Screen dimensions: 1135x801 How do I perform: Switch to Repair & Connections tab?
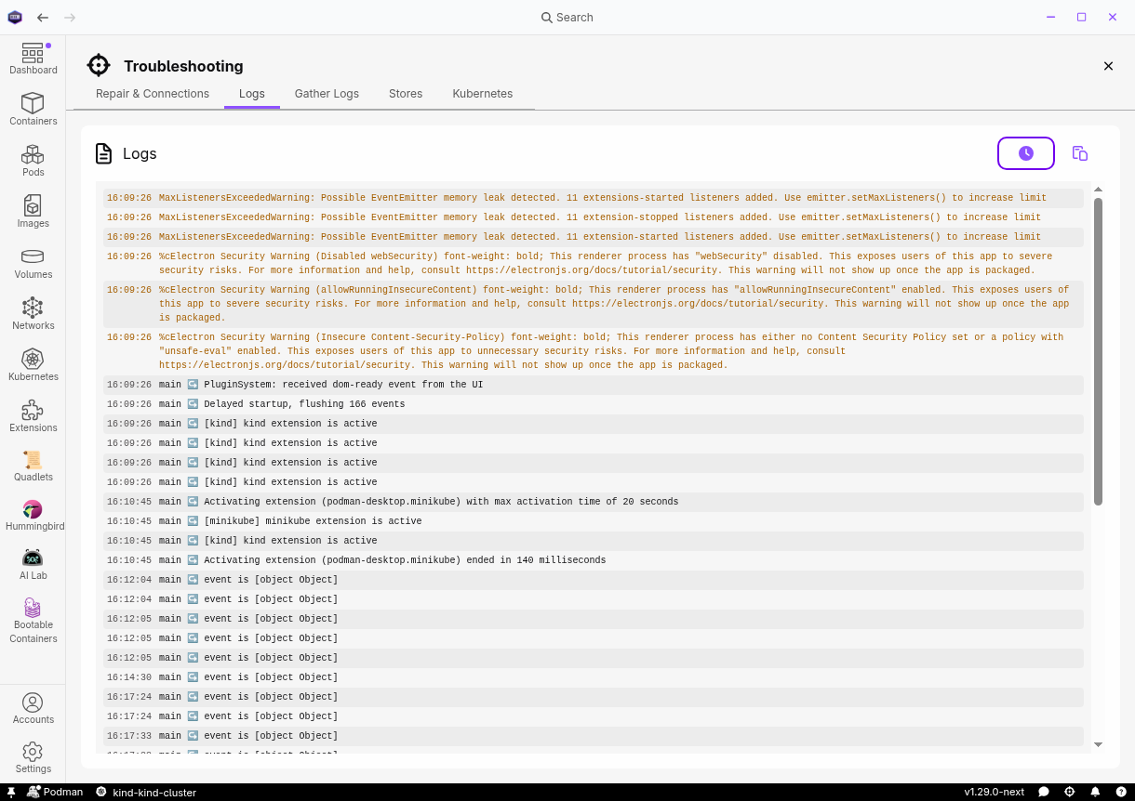point(153,94)
